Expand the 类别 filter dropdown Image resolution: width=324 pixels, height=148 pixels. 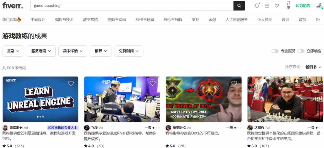click(x=13, y=51)
